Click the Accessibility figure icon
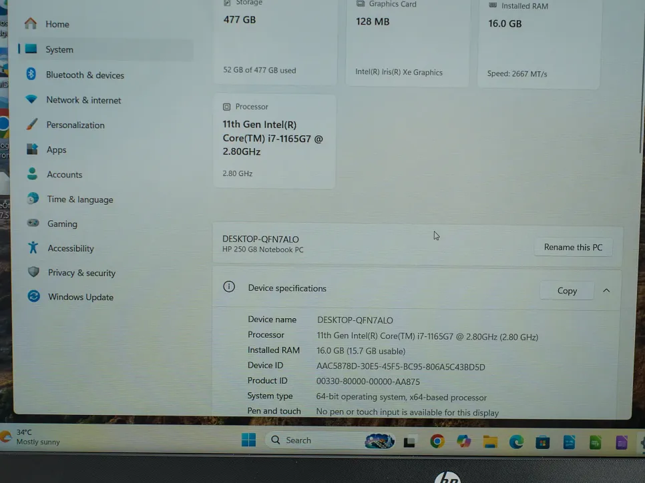The image size is (645, 483). tap(33, 248)
